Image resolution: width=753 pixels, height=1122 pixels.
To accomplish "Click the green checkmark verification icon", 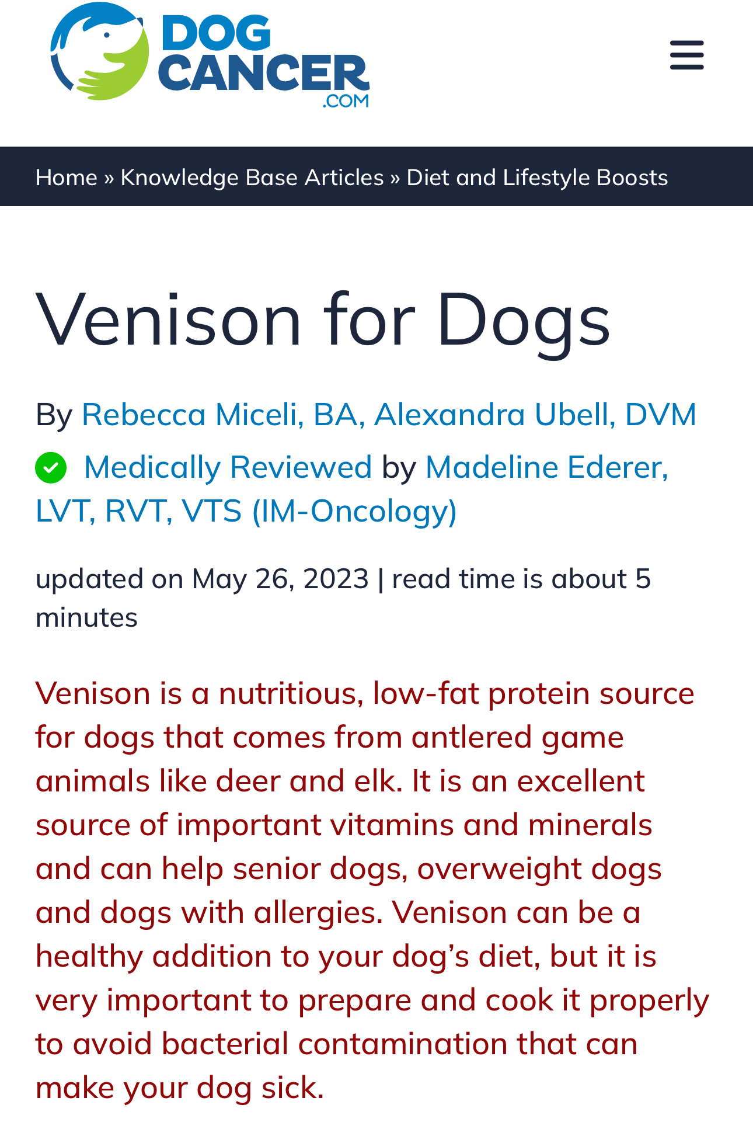I will (x=51, y=468).
